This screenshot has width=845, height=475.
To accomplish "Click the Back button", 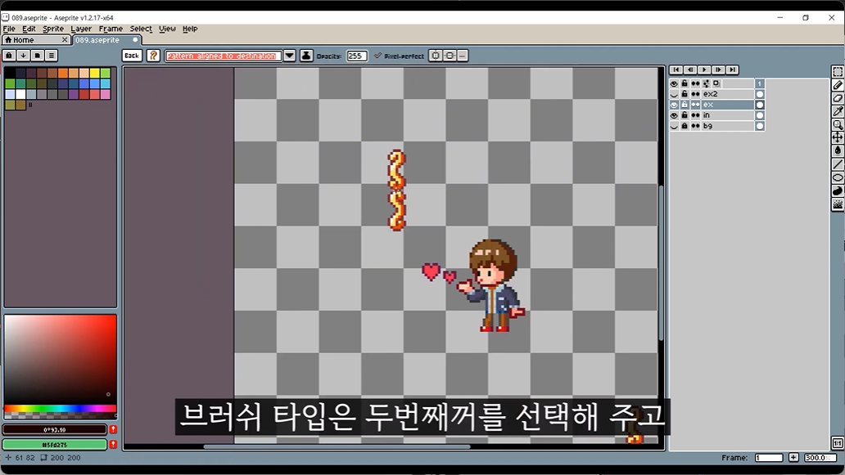I will click(132, 56).
